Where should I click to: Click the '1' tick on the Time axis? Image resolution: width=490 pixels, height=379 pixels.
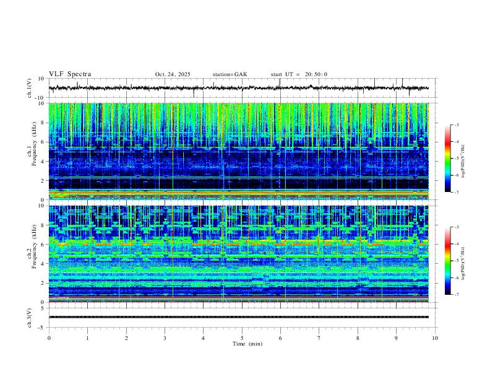click(x=87, y=338)
